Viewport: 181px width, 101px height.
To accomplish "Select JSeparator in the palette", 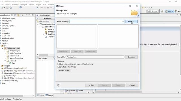I will pyautogui.click(x=70, y=91).
